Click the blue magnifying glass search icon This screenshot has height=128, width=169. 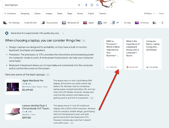pyautogui.click(x=97, y=5)
